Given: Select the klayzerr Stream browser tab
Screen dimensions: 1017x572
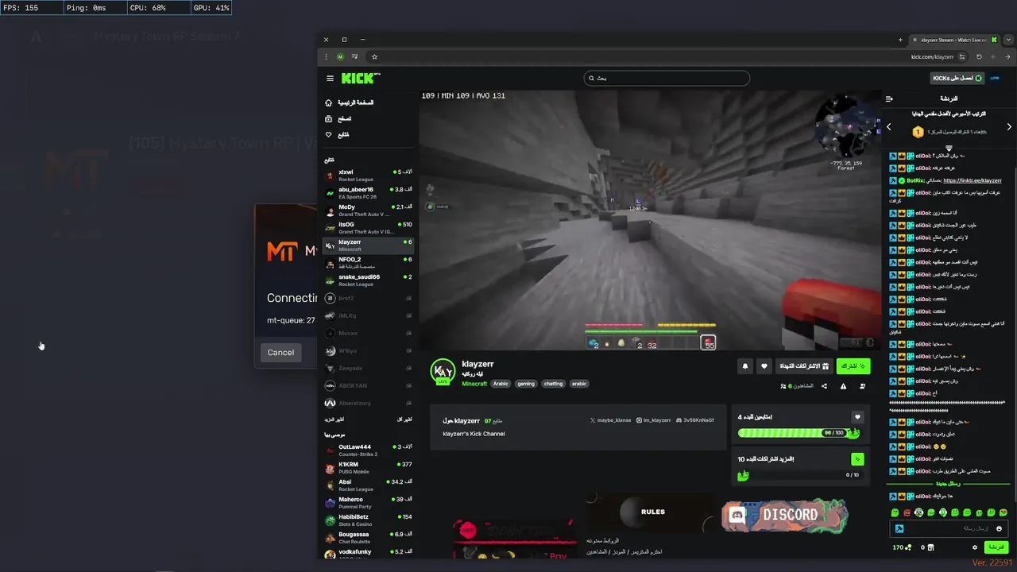Looking at the screenshot, I should (953, 40).
